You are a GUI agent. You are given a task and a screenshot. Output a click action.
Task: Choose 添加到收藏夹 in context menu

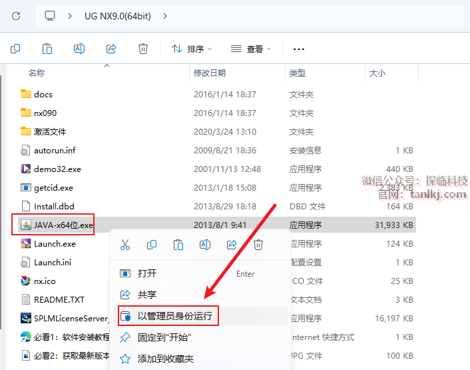click(200, 359)
